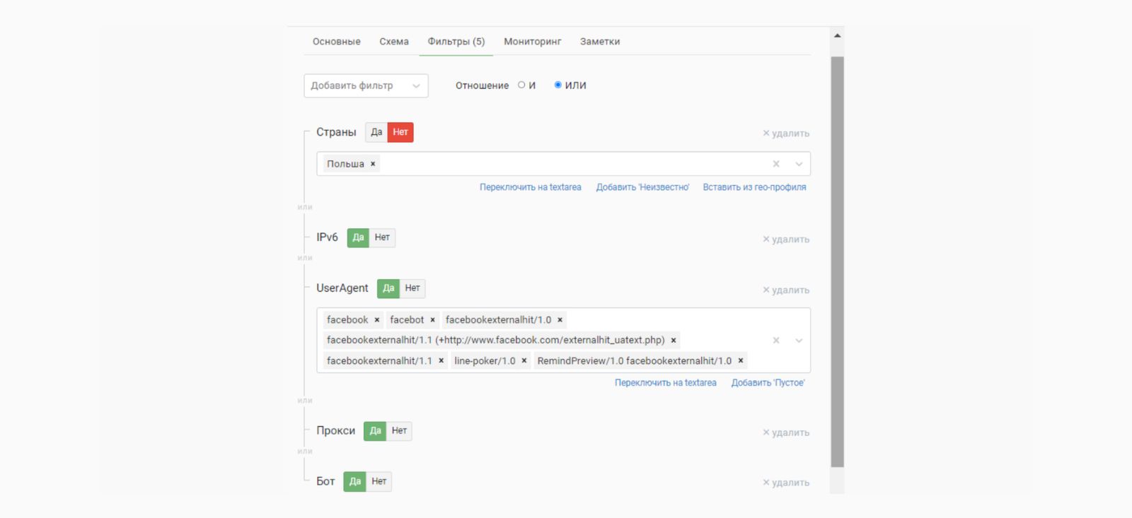The width and height of the screenshot is (1132, 518).
Task: Clear all values in the Страны field
Action: (776, 164)
